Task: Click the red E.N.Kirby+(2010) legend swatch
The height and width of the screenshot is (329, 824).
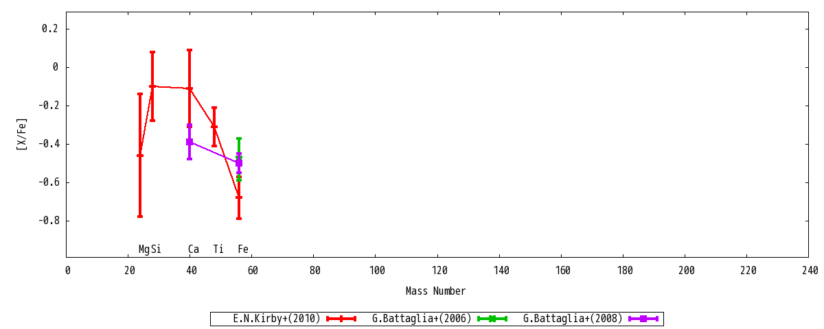Action: [341, 319]
